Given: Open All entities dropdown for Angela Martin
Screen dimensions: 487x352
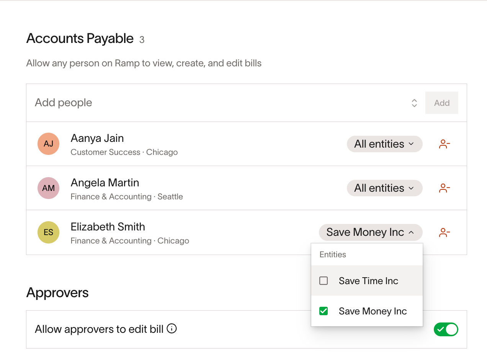Looking at the screenshot, I should tap(384, 188).
